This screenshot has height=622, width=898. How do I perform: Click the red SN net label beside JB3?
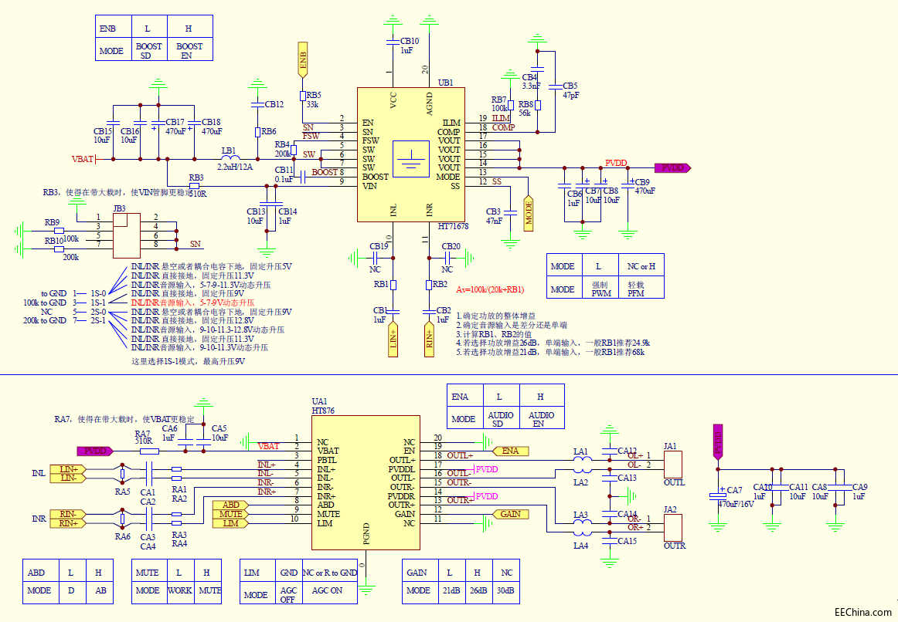(196, 244)
